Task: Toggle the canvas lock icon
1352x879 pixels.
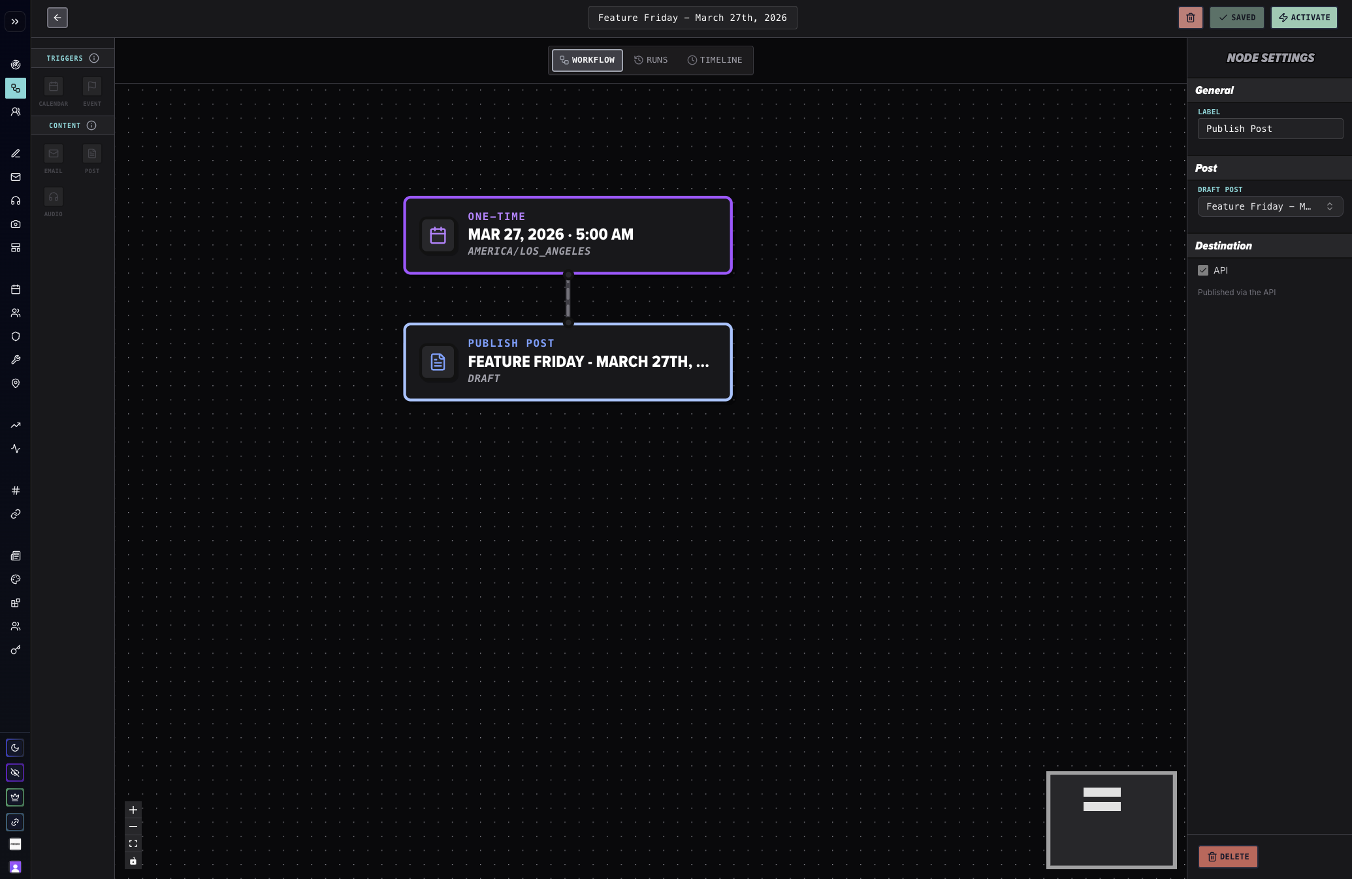Action: click(x=133, y=861)
